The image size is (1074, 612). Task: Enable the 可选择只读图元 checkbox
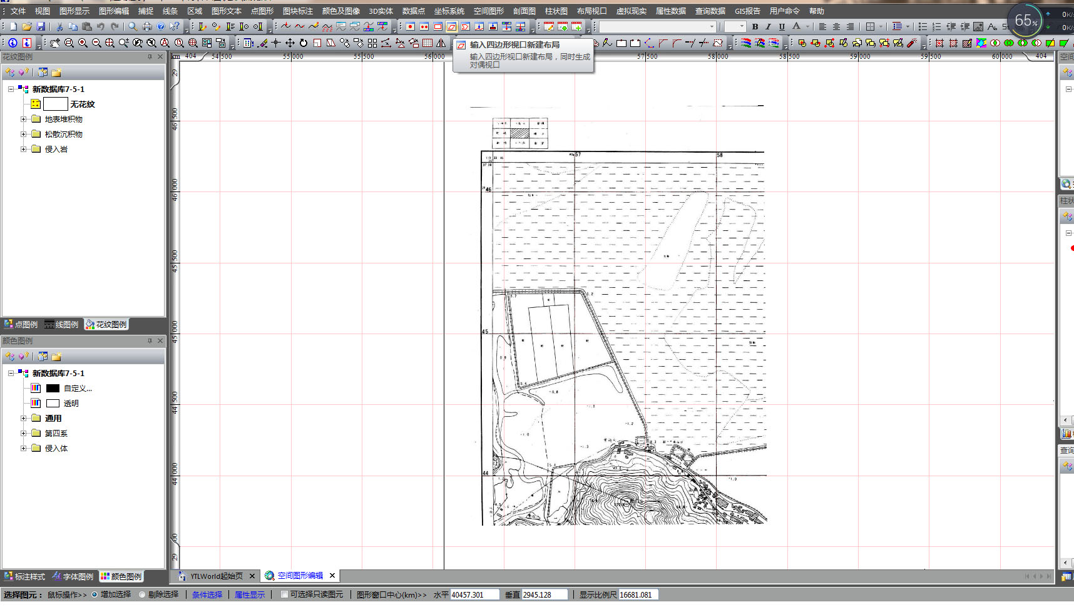tap(285, 594)
